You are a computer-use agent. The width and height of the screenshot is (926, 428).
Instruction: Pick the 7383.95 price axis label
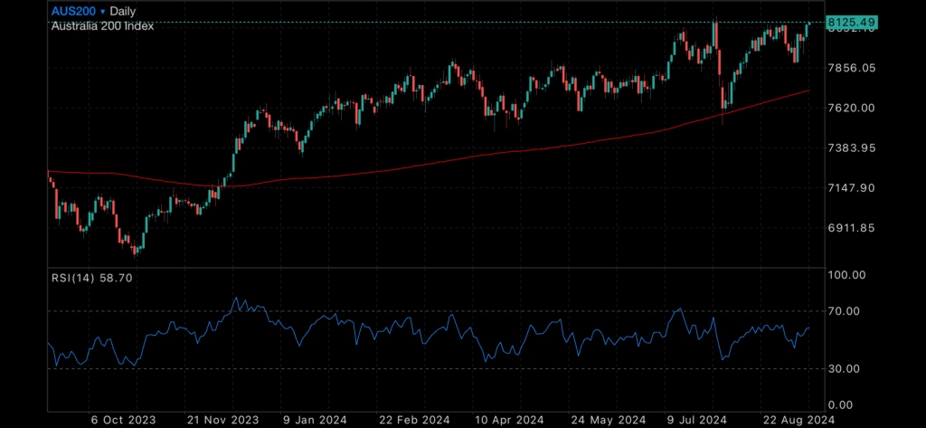tap(851, 147)
